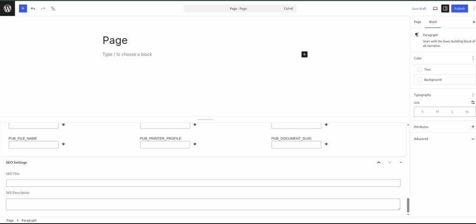The image size is (476, 224).
Task: Open Color panel options menu
Action: [473, 58]
